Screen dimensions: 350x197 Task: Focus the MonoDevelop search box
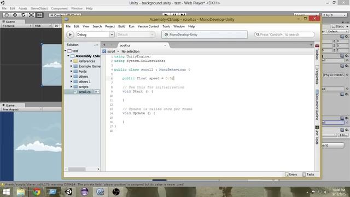click(284, 34)
